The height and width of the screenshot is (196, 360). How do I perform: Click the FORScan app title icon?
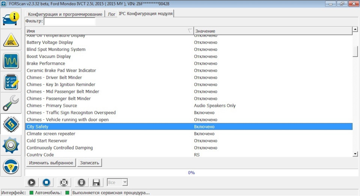[x=4, y=4]
